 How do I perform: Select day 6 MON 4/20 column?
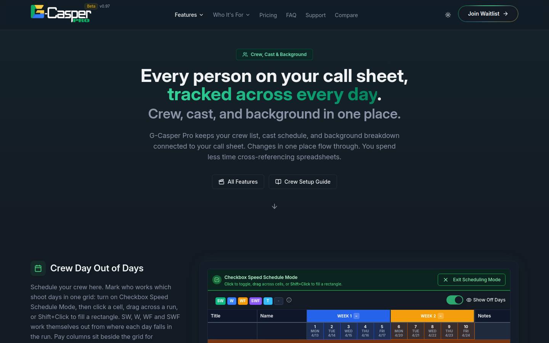click(399, 331)
